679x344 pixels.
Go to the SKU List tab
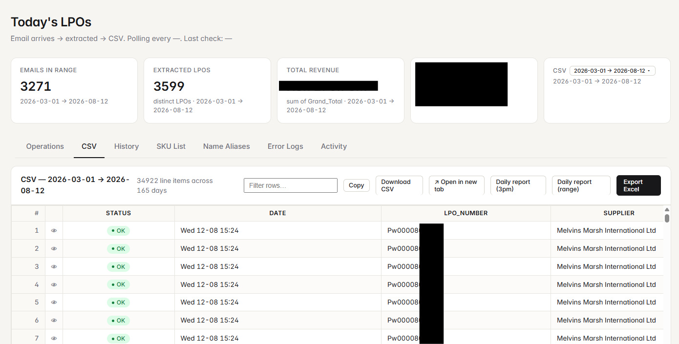tap(171, 146)
